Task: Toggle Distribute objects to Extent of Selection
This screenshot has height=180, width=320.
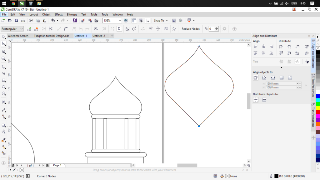Action: point(256,100)
